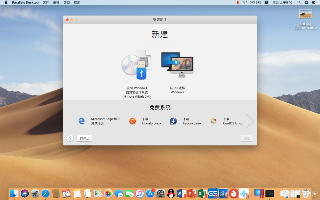Open App Store in the Dock
Screen dimensions: 320x200
tap(150, 193)
